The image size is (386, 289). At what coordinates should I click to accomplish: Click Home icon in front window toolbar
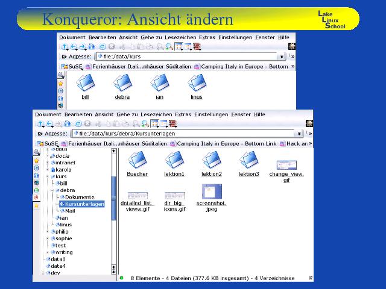(x=67, y=123)
